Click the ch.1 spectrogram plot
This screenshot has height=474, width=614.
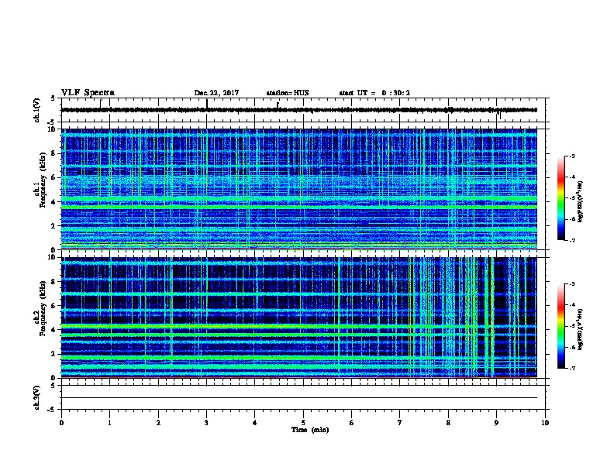click(299, 189)
